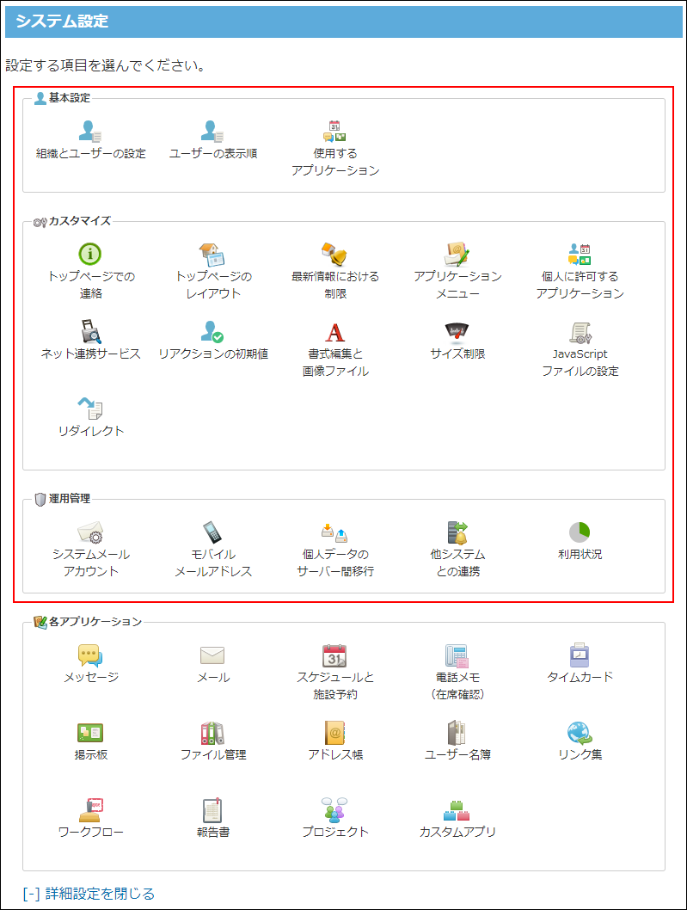687x910 pixels.
Task: Open プロジェクト people icon
Action: point(334,810)
